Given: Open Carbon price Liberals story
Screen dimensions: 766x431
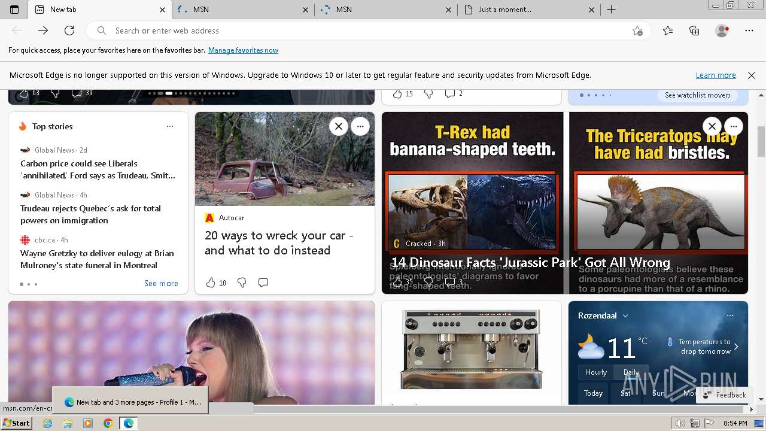Looking at the screenshot, I should [x=98, y=169].
